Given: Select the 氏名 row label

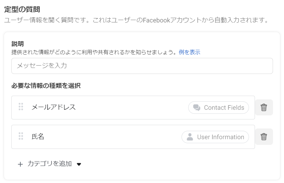Looking at the screenshot, I should tap(38, 136).
